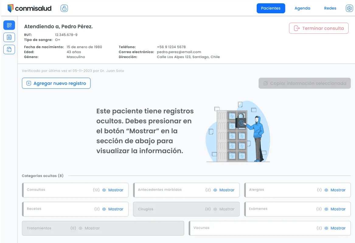This screenshot has width=355, height=243.
Task: Show the Tratamientos category
Action: click(89, 228)
